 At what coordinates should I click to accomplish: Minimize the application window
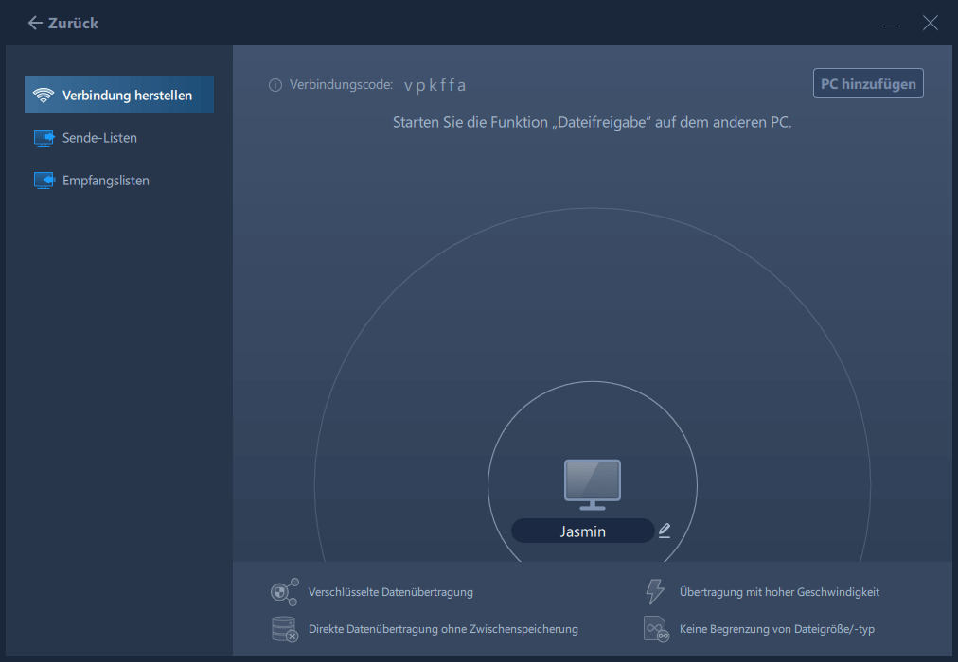[893, 24]
